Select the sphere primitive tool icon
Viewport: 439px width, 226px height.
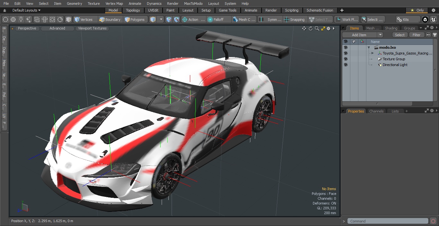[x=5, y=20]
